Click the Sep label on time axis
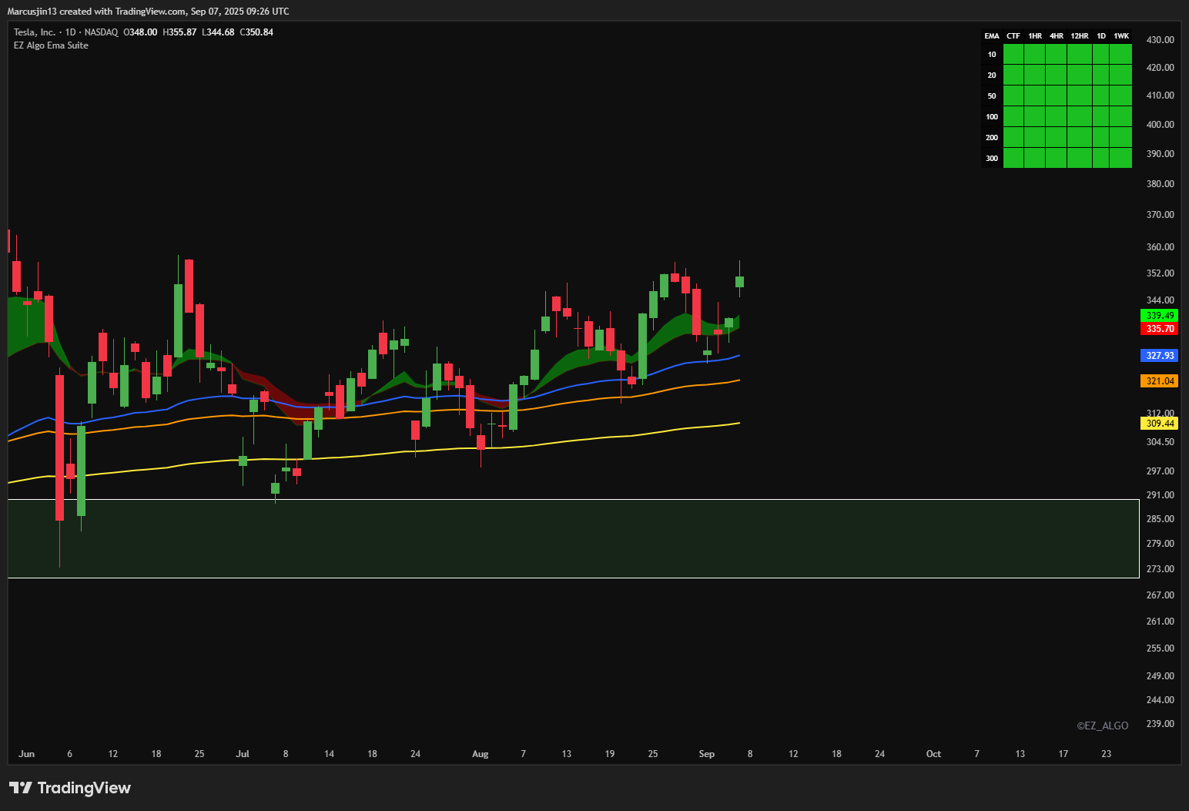The image size is (1189, 811). click(707, 754)
